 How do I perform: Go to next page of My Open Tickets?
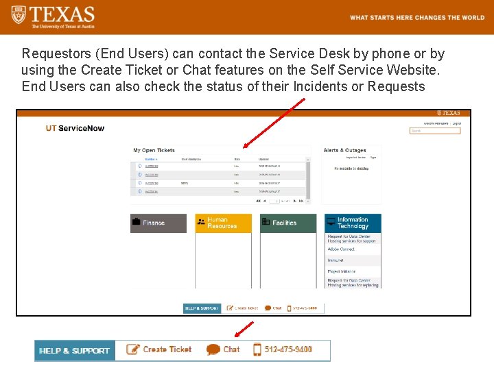click(295, 201)
